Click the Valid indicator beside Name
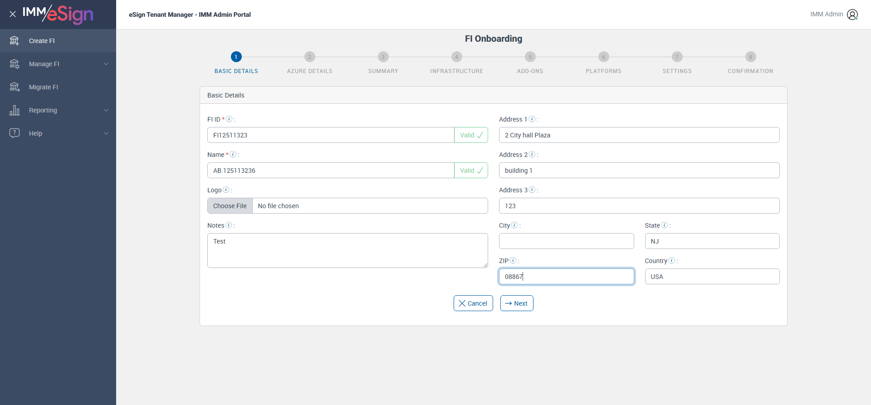 point(471,171)
